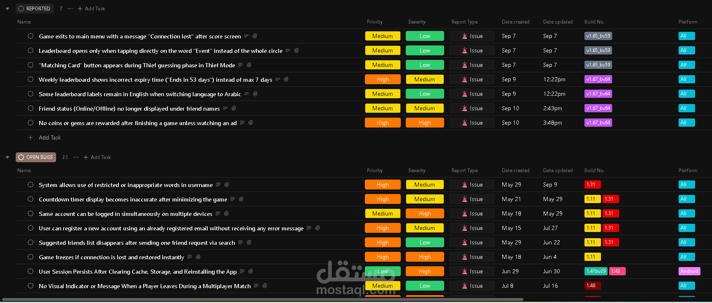The height and width of the screenshot is (303, 712).
Task: Click Platform header in OPEN BUGS group
Action: [688, 170]
